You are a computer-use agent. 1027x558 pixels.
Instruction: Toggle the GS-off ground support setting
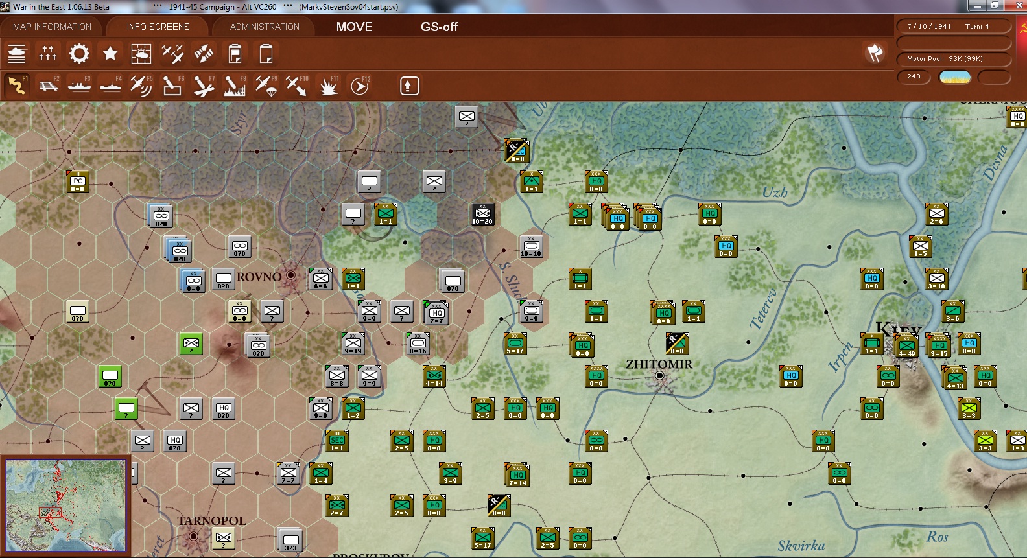(x=439, y=27)
